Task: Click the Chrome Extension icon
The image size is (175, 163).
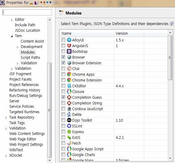Action: (x=69, y=80)
